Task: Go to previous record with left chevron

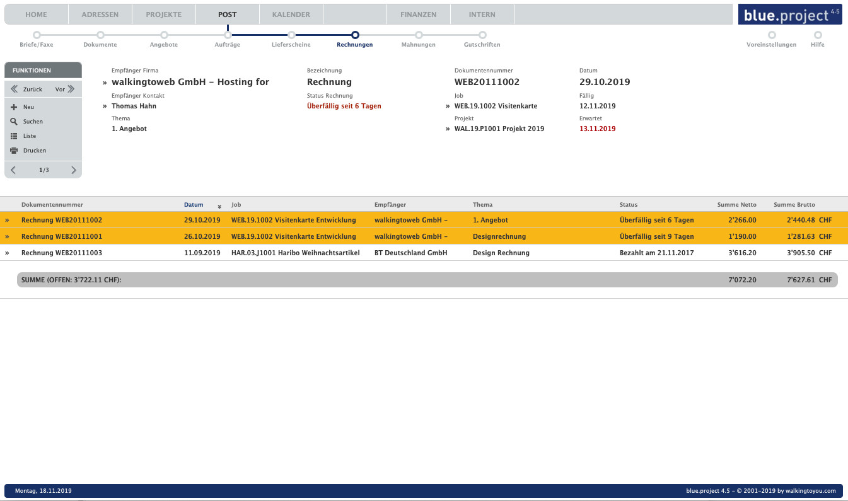Action: click(13, 170)
